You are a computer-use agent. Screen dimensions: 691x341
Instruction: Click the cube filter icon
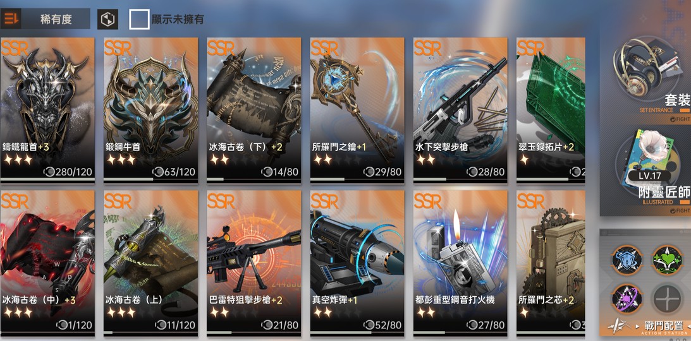(x=107, y=20)
